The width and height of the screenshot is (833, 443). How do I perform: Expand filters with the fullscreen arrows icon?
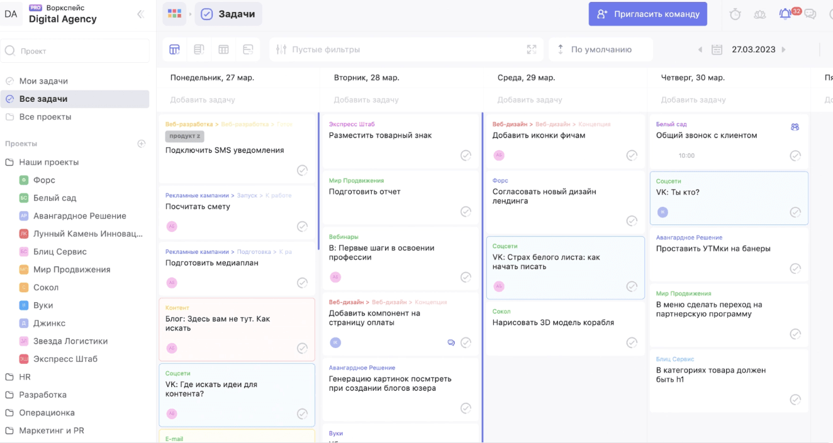[x=532, y=50]
